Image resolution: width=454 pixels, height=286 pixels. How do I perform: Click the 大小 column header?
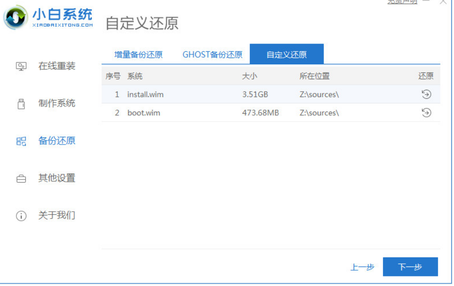(x=250, y=76)
